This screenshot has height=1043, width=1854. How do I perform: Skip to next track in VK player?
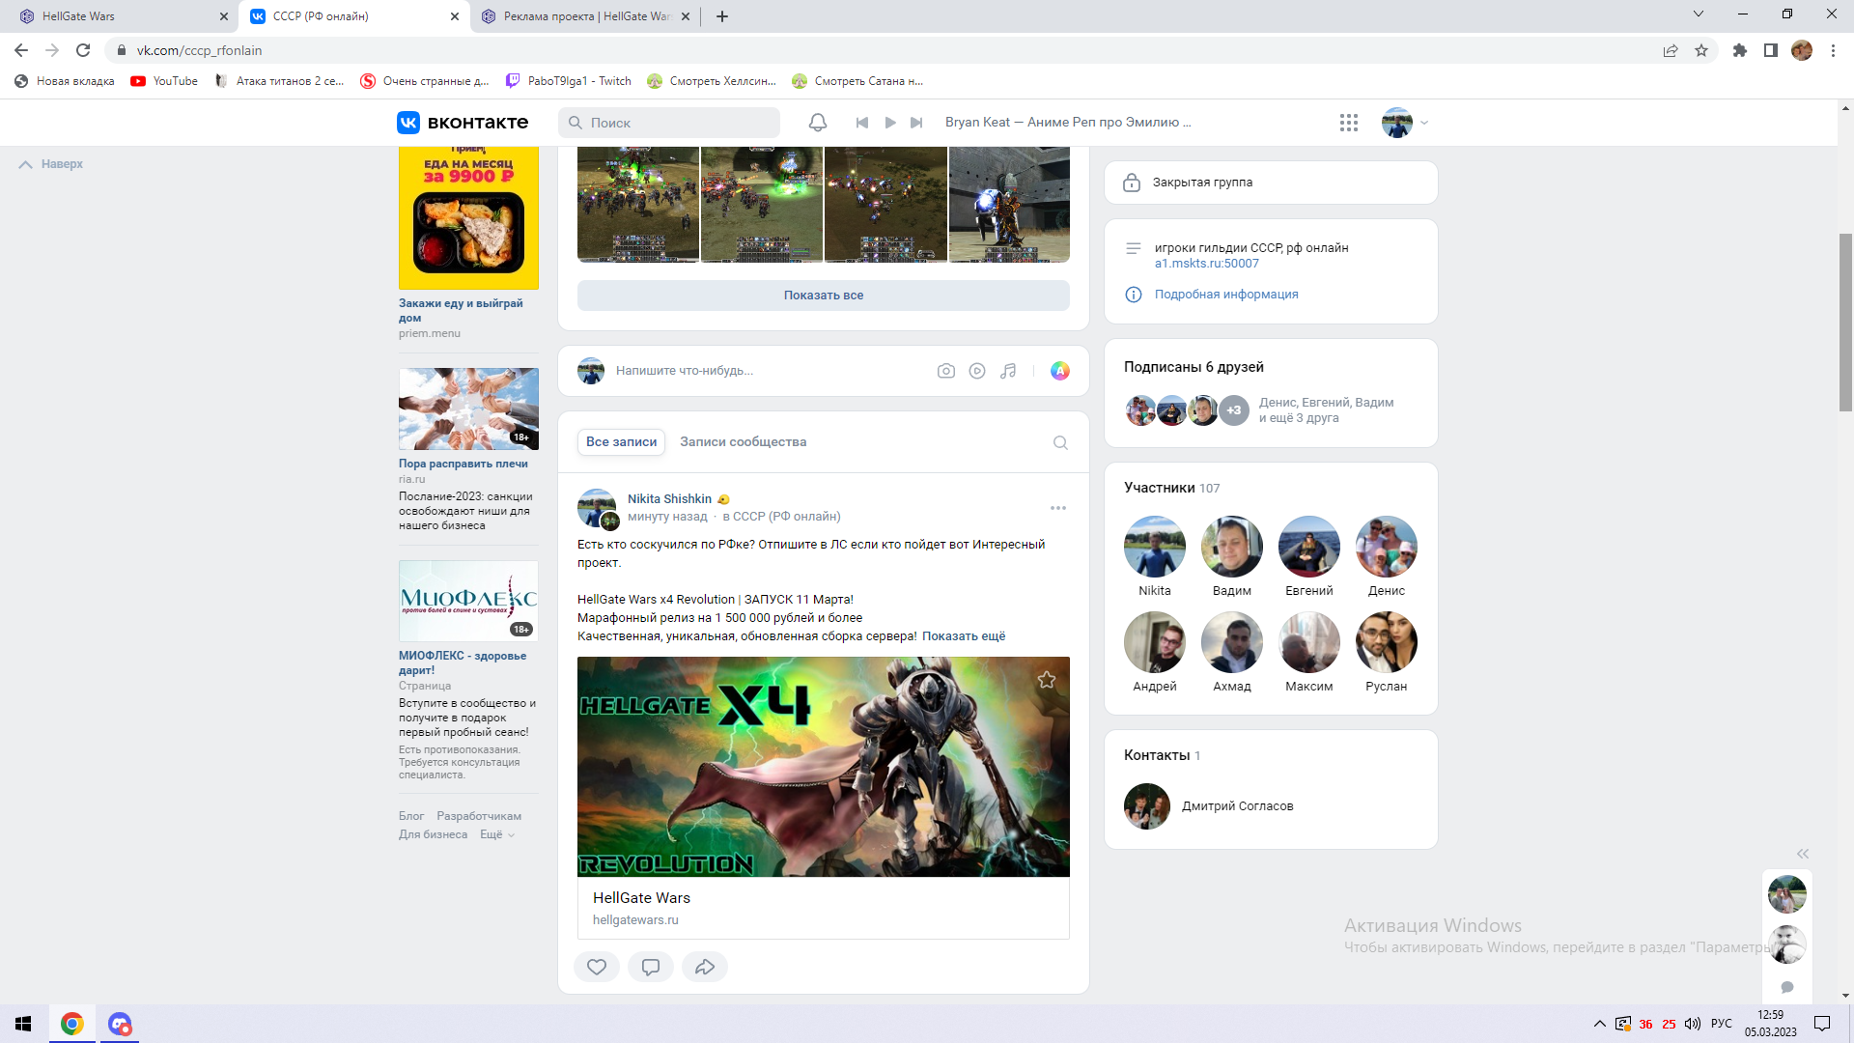[917, 123]
